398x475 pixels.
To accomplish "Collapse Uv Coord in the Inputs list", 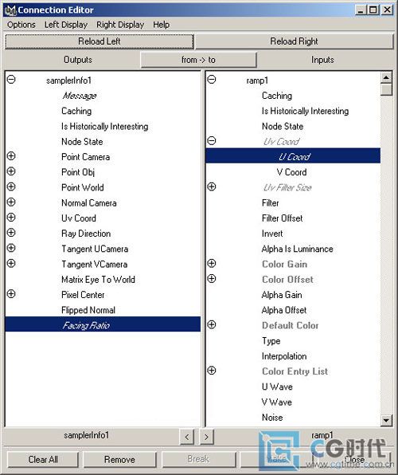I will pos(212,141).
